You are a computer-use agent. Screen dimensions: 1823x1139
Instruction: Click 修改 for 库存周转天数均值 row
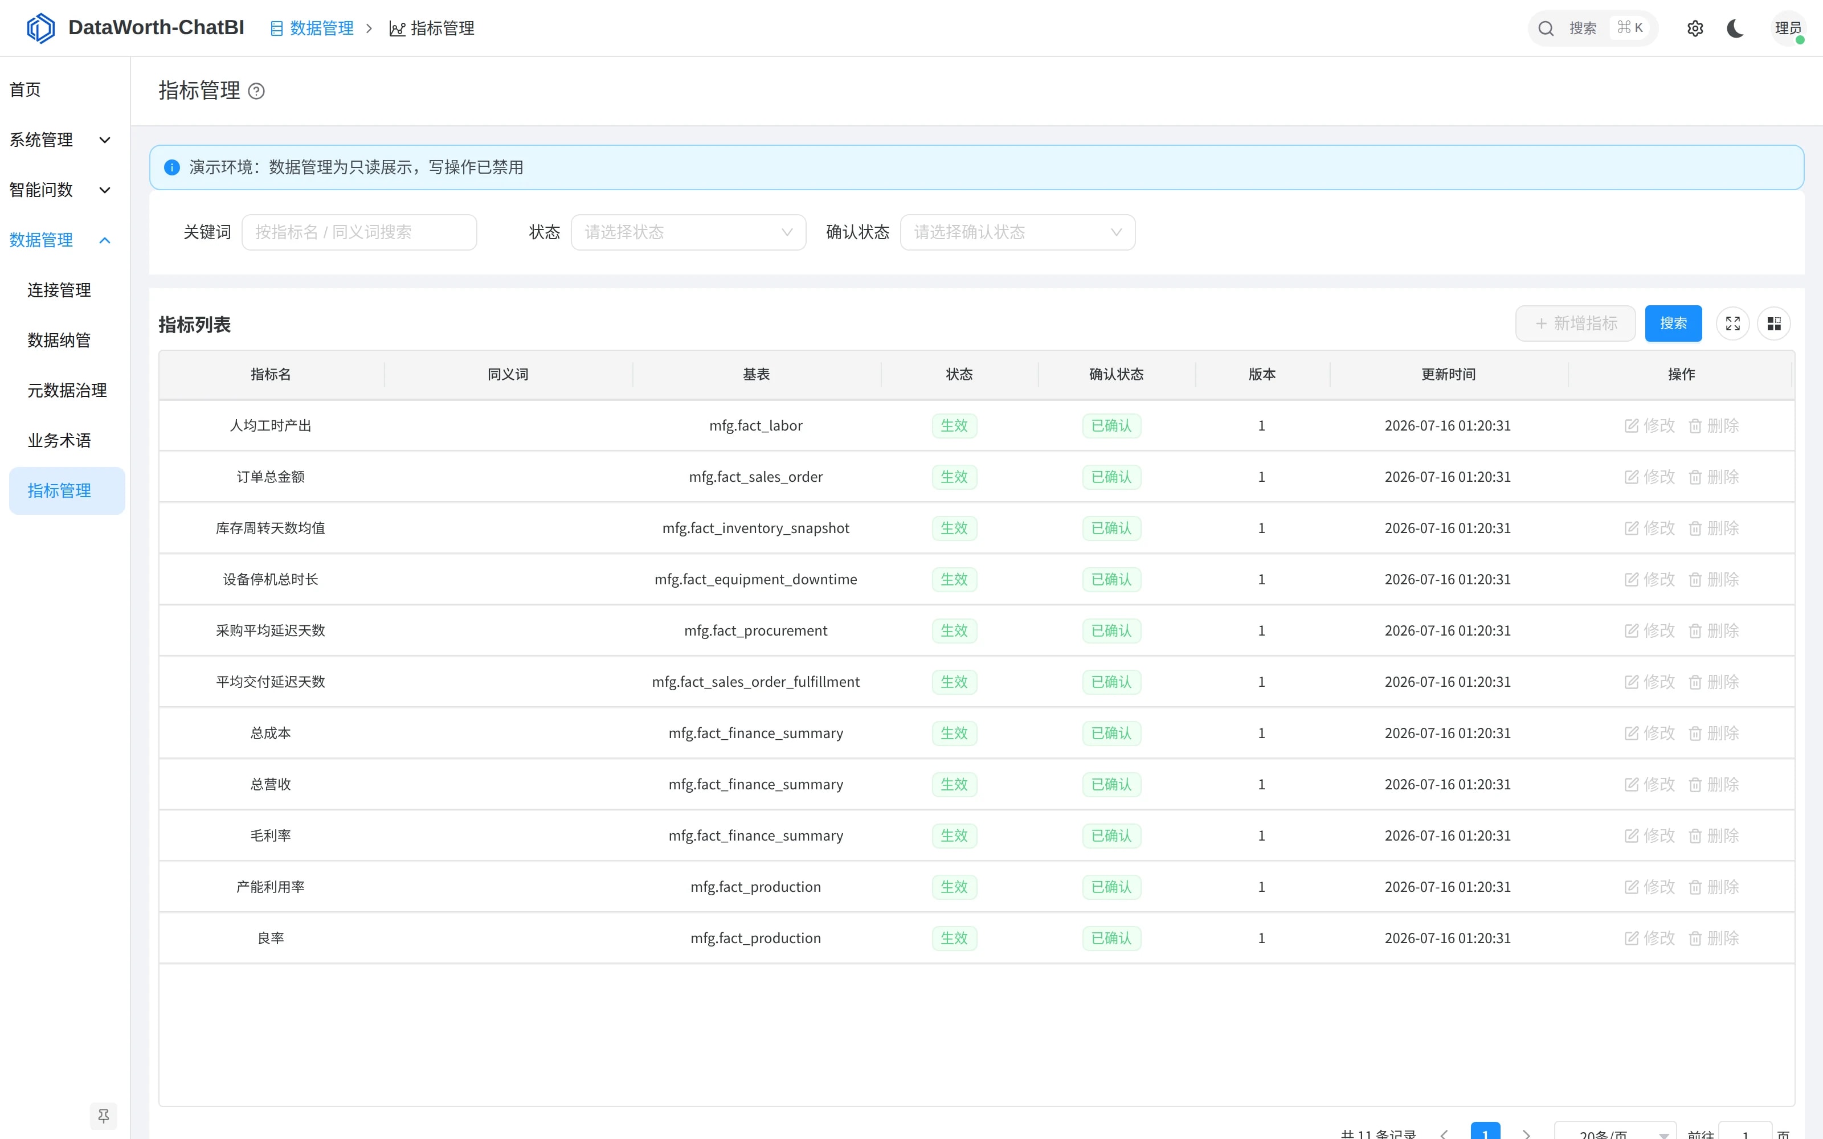pos(1650,528)
